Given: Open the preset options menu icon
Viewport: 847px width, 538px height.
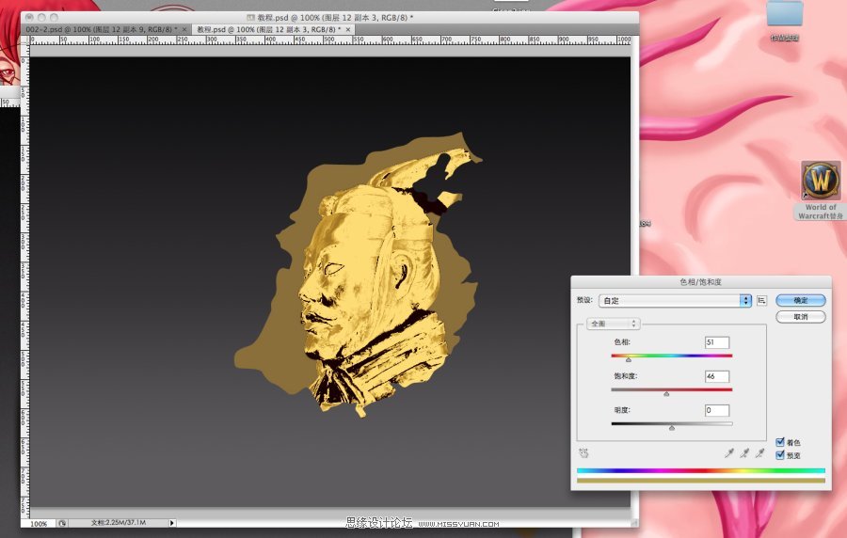Looking at the screenshot, I should pyautogui.click(x=761, y=300).
